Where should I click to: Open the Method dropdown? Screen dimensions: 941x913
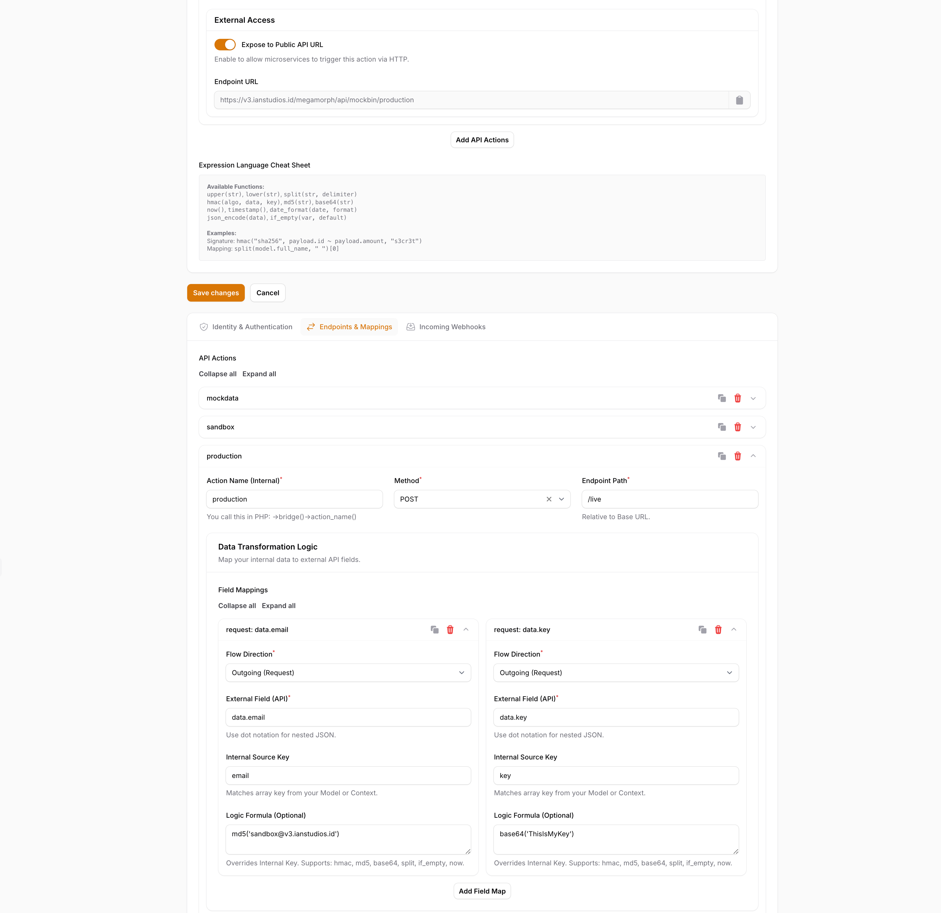click(x=561, y=499)
